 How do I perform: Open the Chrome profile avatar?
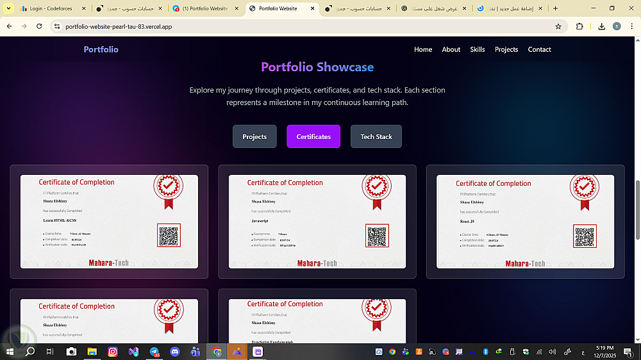pos(617,26)
